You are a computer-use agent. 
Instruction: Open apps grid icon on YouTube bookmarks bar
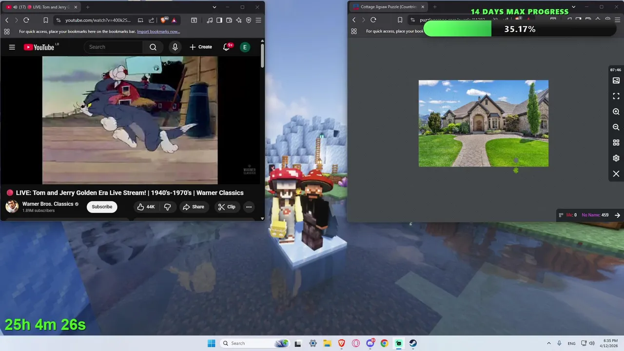click(7, 32)
